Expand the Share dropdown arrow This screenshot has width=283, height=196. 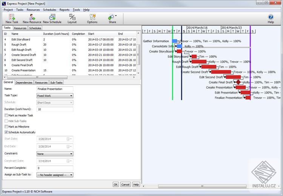click(116, 16)
